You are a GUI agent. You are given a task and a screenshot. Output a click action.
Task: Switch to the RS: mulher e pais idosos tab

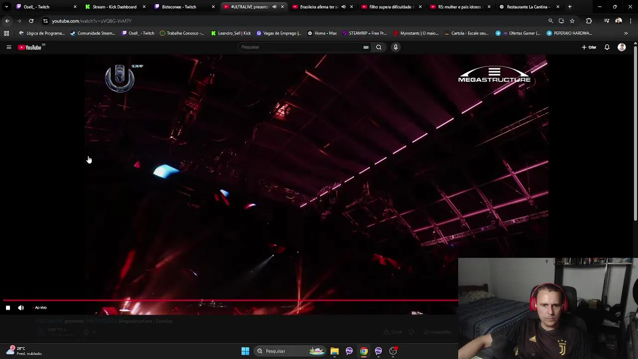pos(459,7)
